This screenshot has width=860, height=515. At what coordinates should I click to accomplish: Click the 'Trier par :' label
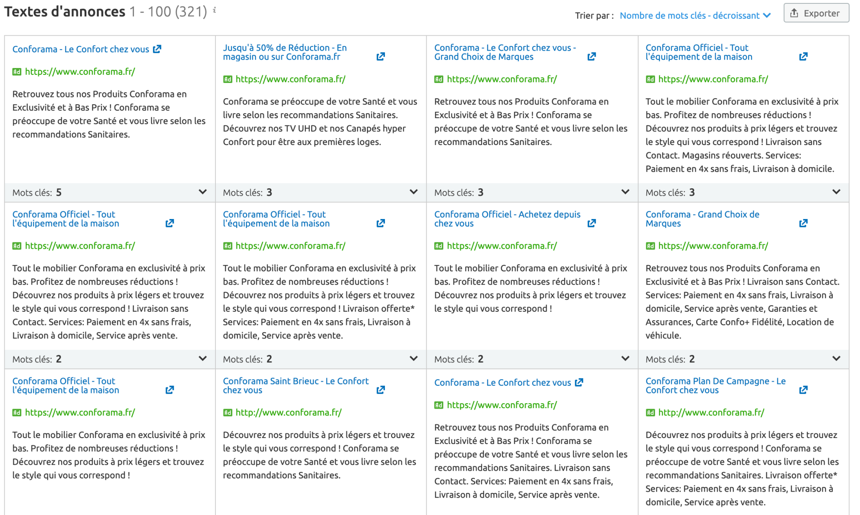[594, 16]
